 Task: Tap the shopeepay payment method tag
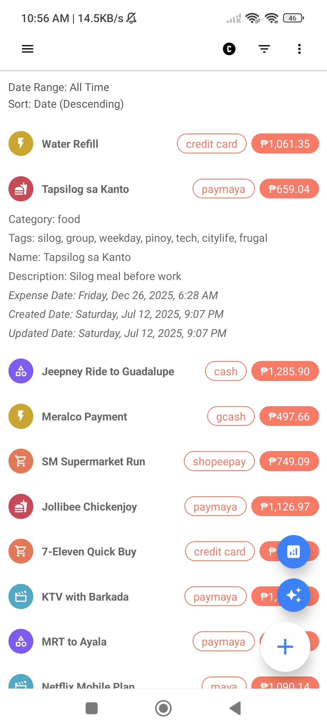(x=219, y=461)
